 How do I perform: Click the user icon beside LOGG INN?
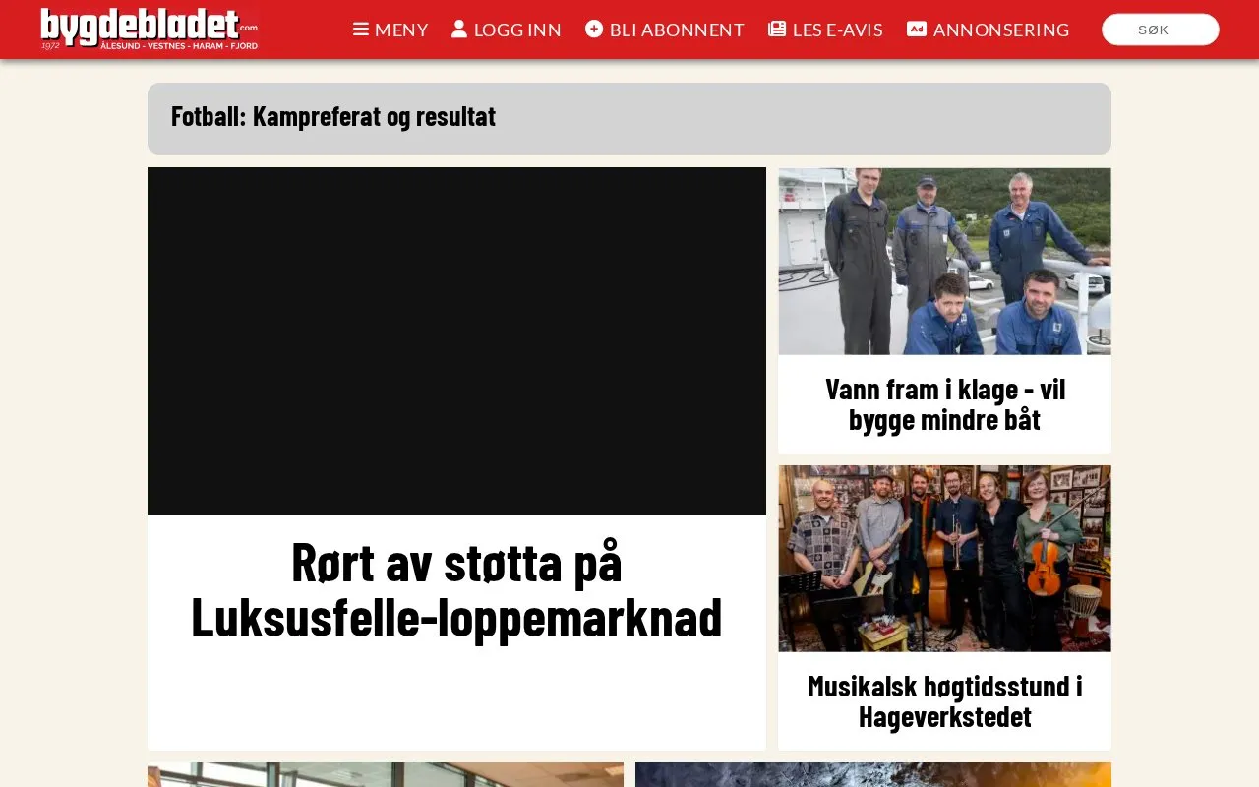pyautogui.click(x=459, y=29)
